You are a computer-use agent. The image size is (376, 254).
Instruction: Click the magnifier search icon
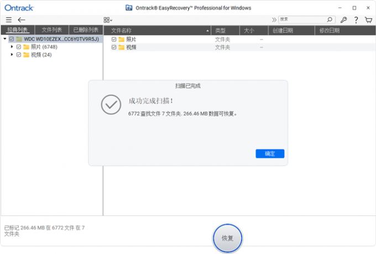point(330,19)
